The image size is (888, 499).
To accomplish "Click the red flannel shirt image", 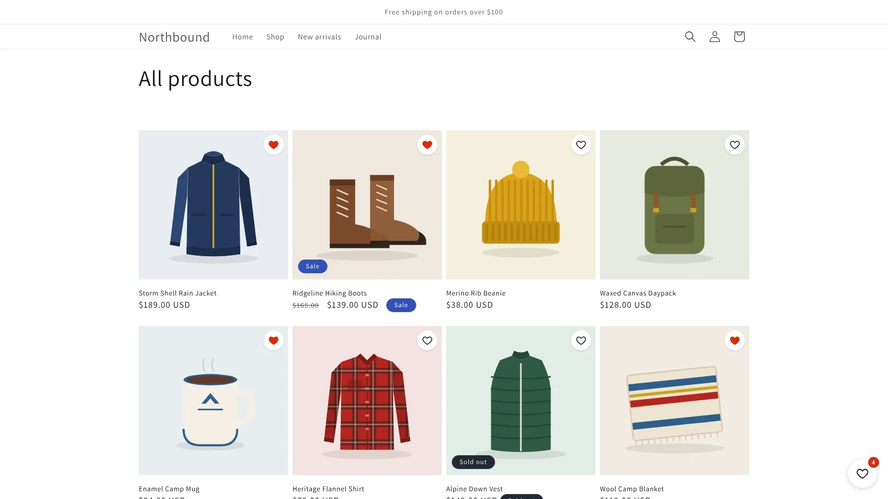I will tap(367, 400).
